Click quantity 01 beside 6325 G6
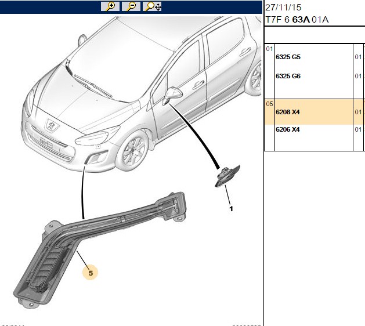 tap(358, 76)
